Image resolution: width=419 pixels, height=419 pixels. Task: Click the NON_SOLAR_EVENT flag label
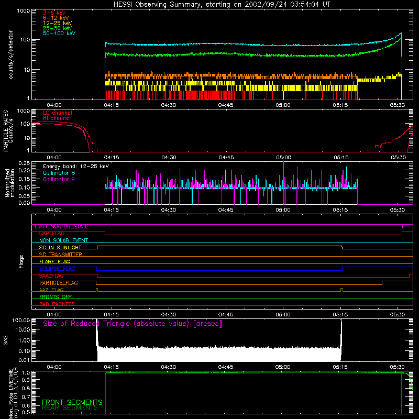tap(63, 240)
